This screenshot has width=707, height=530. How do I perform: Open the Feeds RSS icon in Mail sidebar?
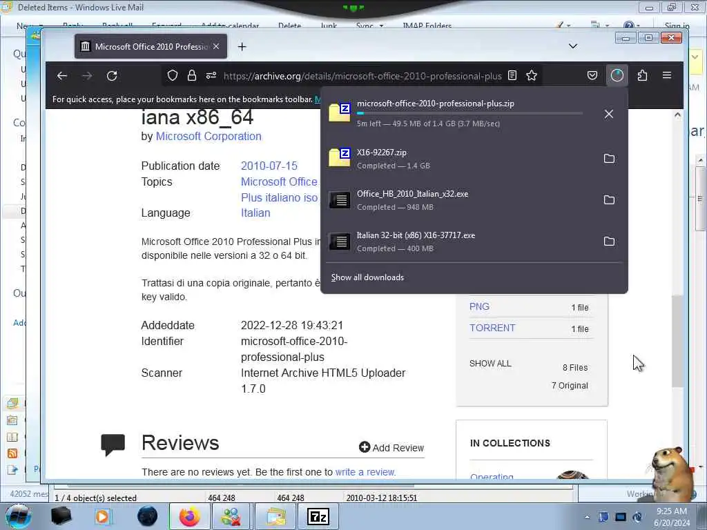(x=12, y=453)
